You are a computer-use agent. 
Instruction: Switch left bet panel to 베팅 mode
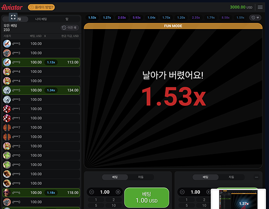tap(114, 177)
